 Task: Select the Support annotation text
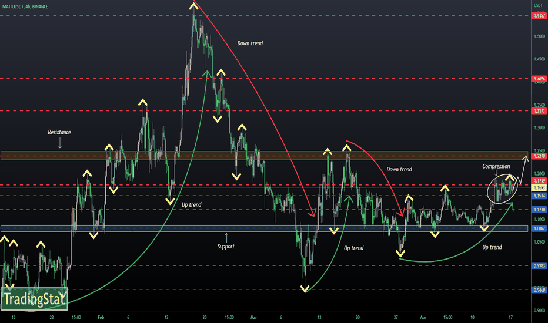coord(226,247)
